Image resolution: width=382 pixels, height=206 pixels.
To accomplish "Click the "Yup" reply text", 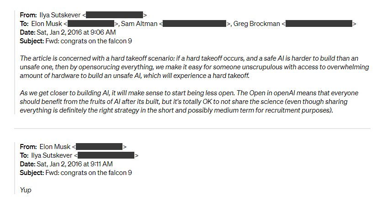I will coord(26,190).
